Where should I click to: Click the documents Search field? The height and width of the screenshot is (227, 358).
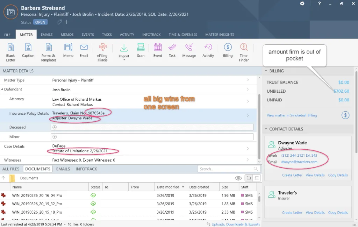click(229, 169)
